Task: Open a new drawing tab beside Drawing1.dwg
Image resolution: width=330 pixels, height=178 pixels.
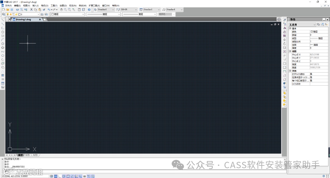Action: [45, 20]
